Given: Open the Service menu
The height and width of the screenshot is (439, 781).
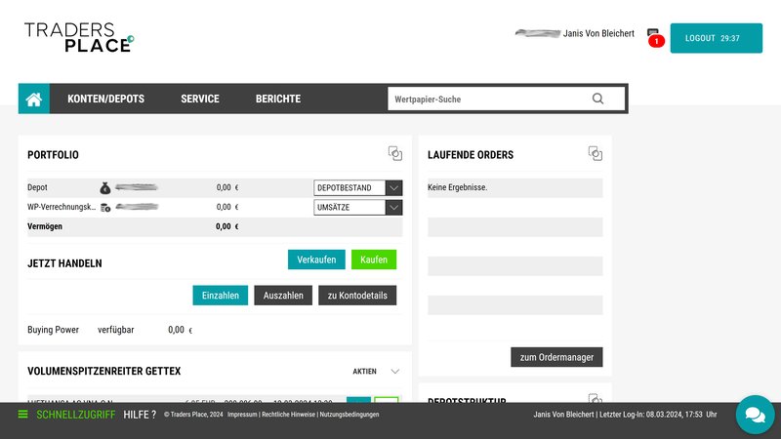Looking at the screenshot, I should pyautogui.click(x=200, y=99).
